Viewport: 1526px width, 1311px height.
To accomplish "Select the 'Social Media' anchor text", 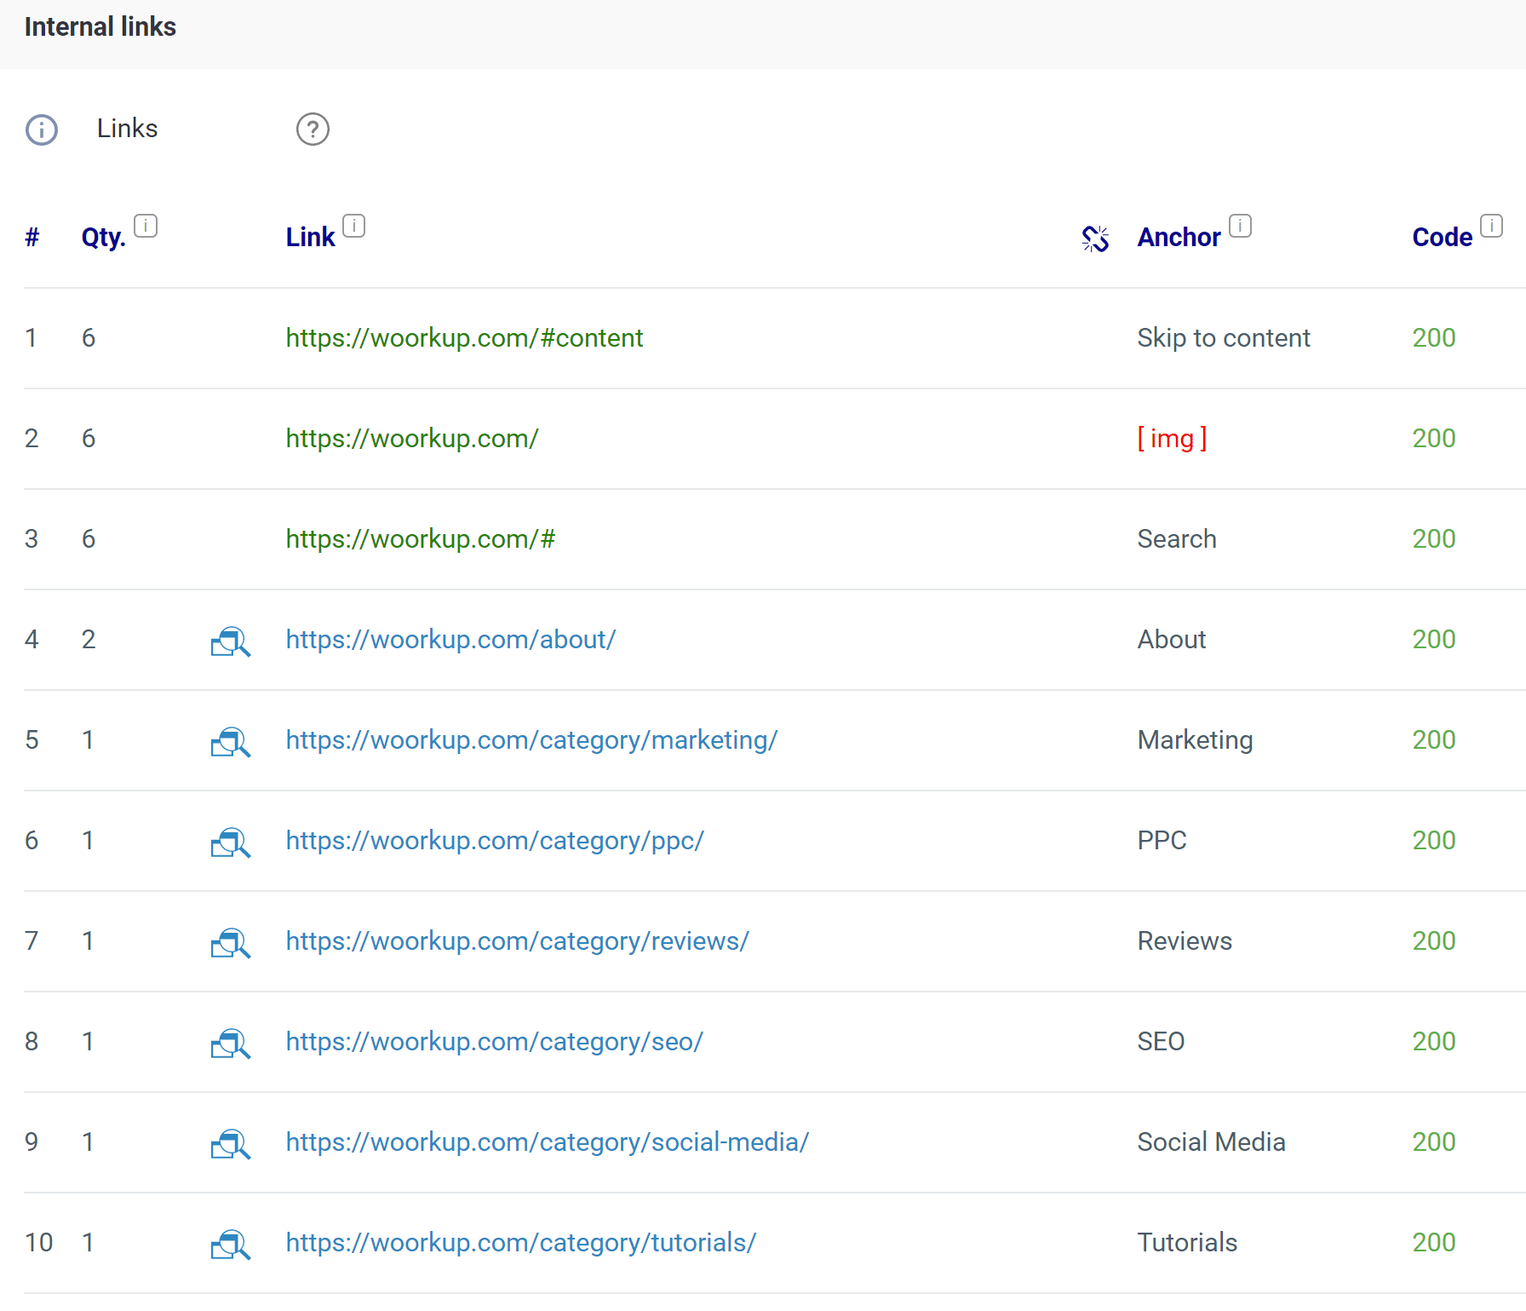I will coord(1211,1142).
